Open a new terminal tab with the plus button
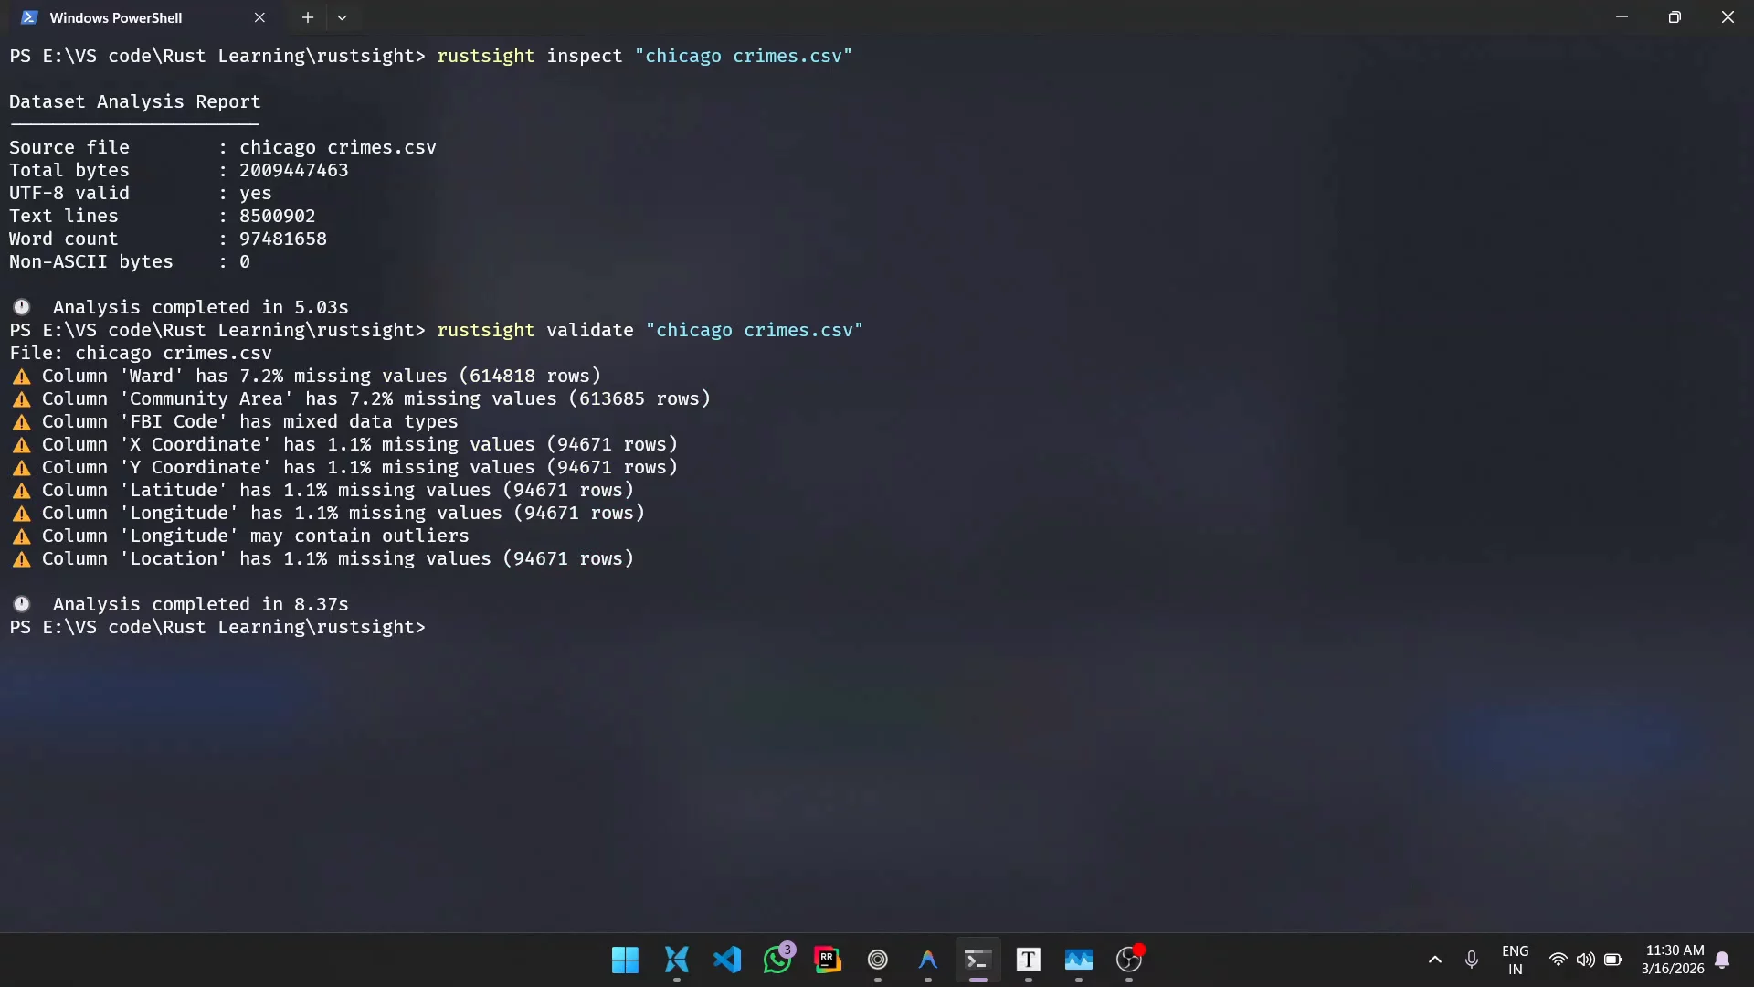Image resolution: width=1754 pixels, height=987 pixels. click(x=308, y=17)
